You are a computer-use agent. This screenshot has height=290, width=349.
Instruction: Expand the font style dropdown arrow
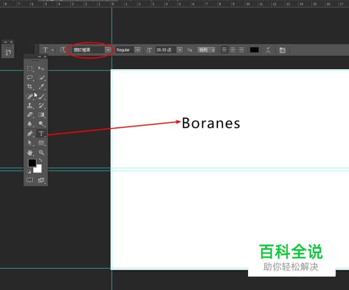coord(138,50)
